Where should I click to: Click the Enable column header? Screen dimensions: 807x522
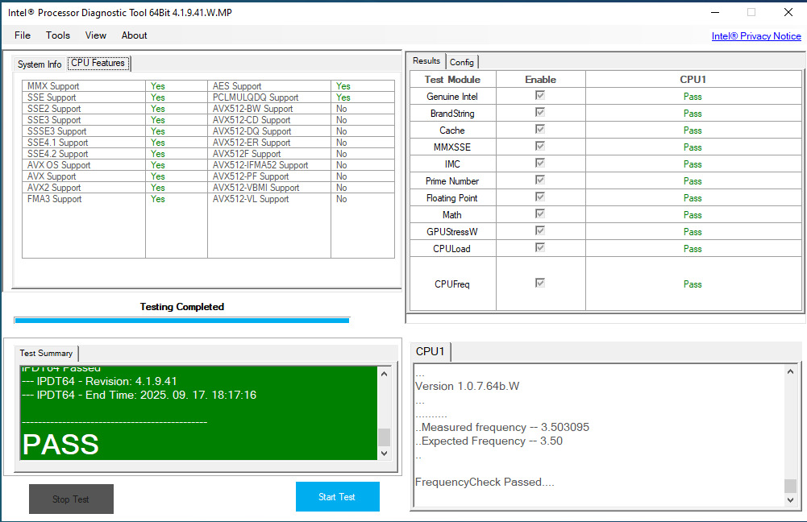[540, 79]
